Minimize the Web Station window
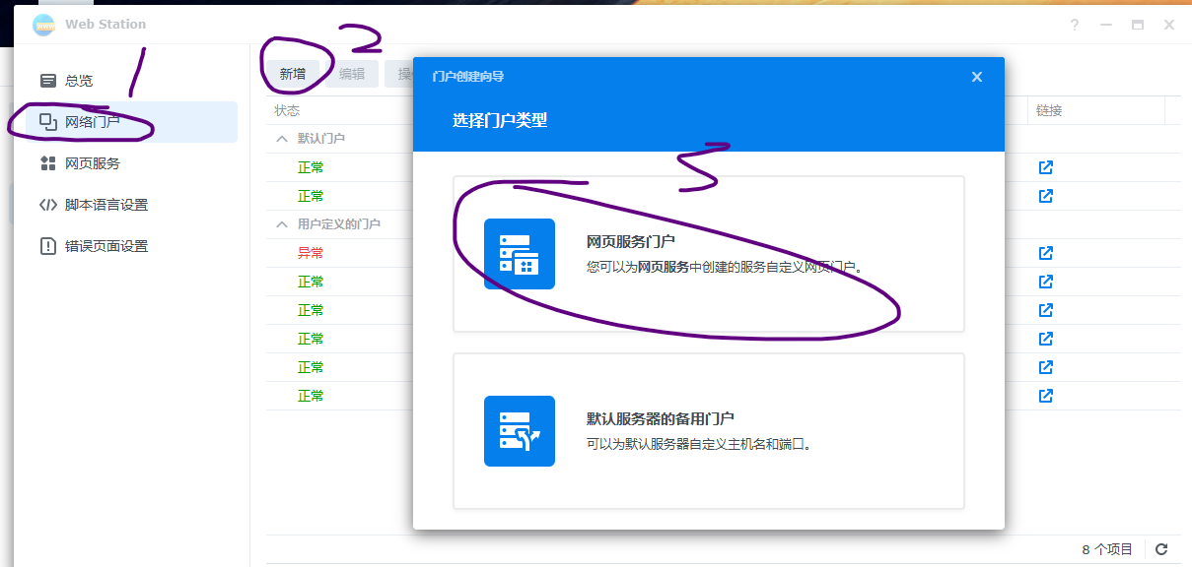The width and height of the screenshot is (1192, 567). 1106,25
